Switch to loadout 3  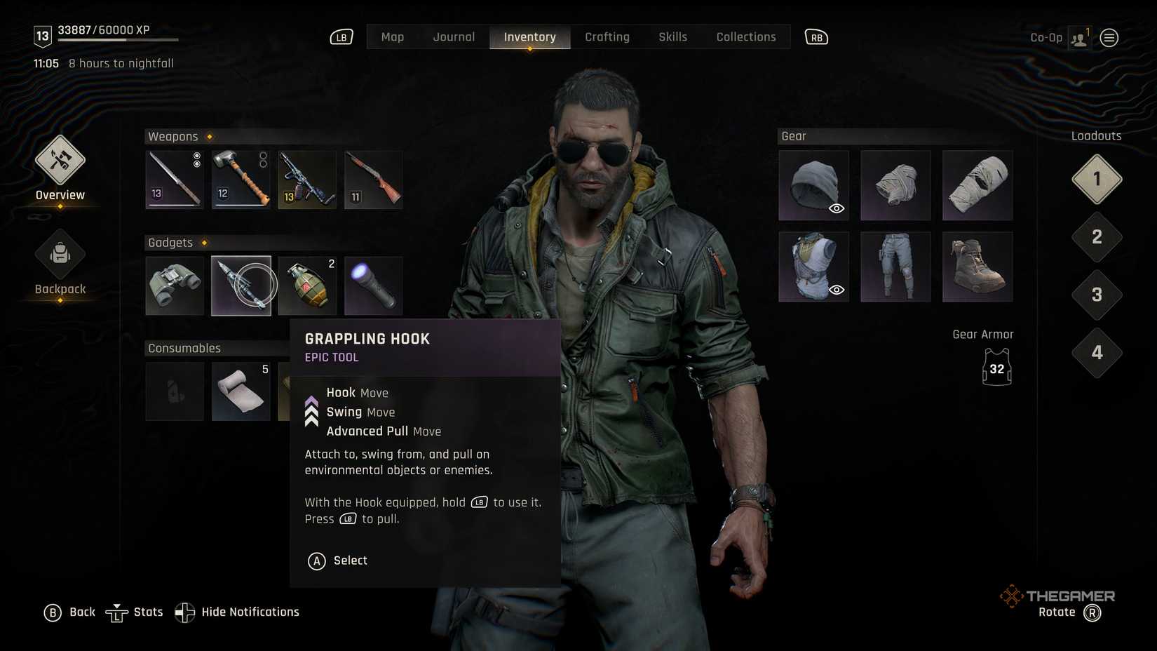(1097, 295)
